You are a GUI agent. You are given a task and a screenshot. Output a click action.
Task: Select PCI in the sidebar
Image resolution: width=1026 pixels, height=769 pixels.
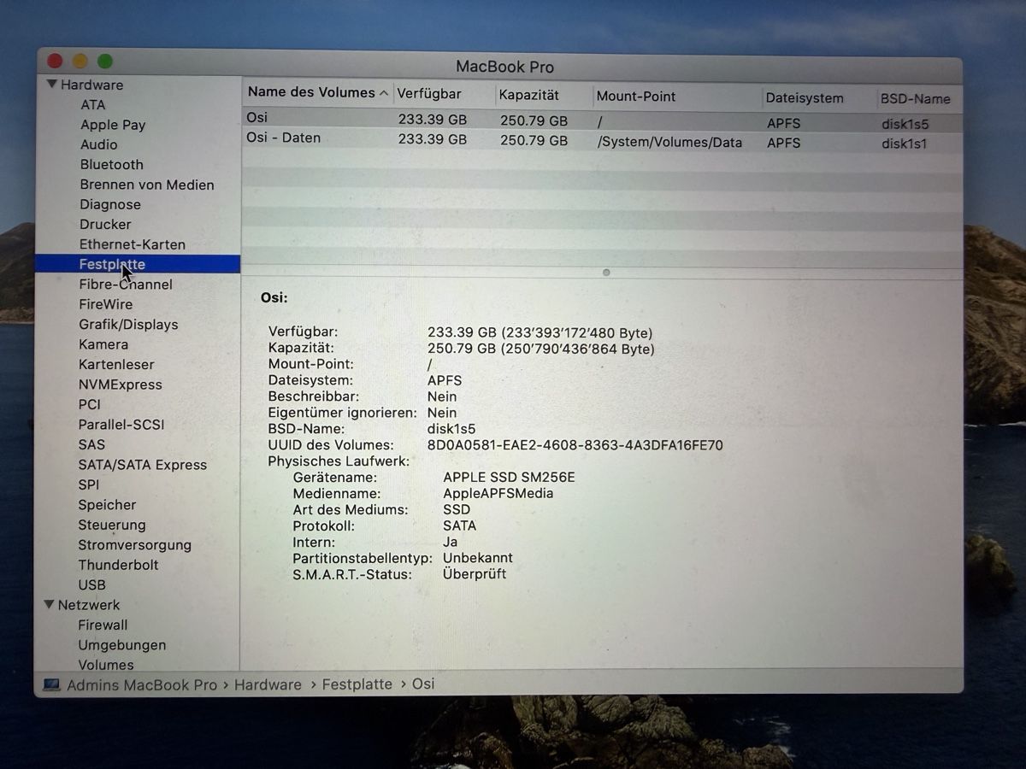pyautogui.click(x=90, y=404)
